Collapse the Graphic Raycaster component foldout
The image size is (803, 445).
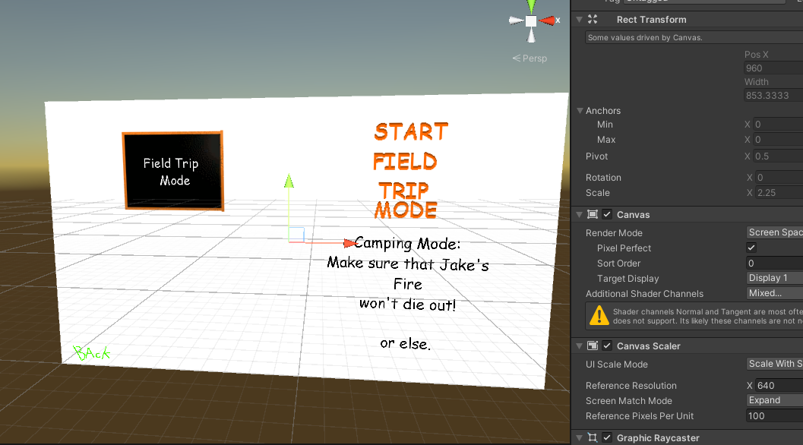579,437
